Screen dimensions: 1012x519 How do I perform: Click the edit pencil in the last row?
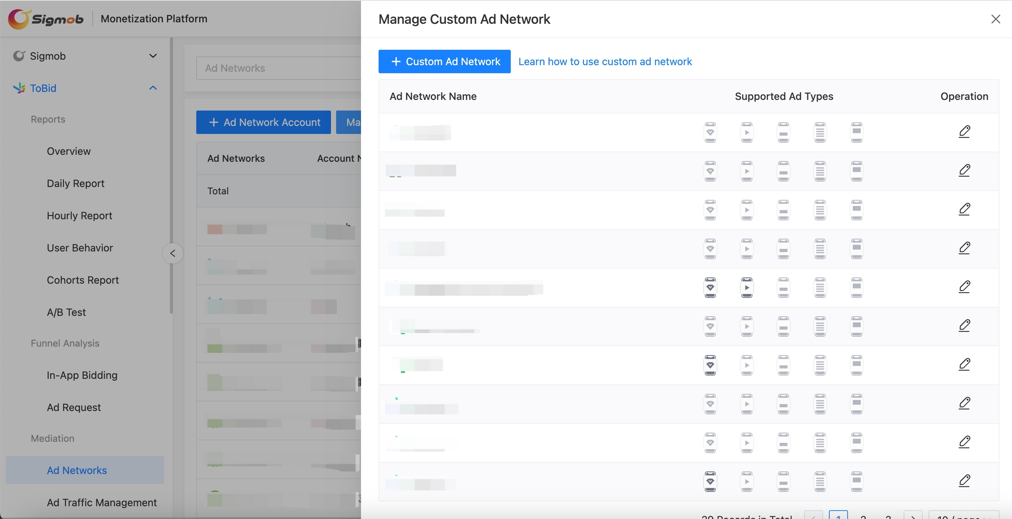[964, 481]
